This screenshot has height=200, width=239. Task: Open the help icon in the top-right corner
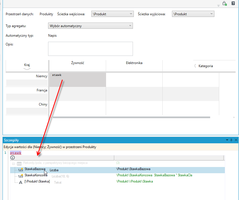click(233, 3)
